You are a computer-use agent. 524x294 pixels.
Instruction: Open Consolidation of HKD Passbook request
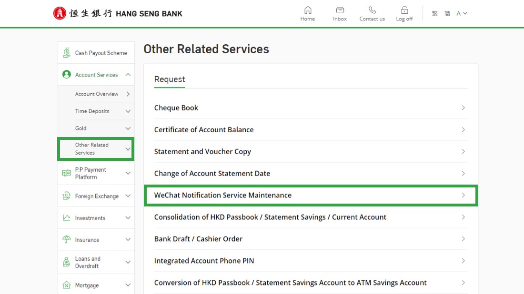pyautogui.click(x=311, y=217)
